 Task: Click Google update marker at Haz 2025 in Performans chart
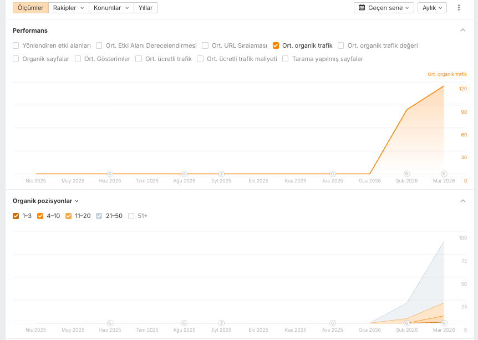pyautogui.click(x=110, y=174)
